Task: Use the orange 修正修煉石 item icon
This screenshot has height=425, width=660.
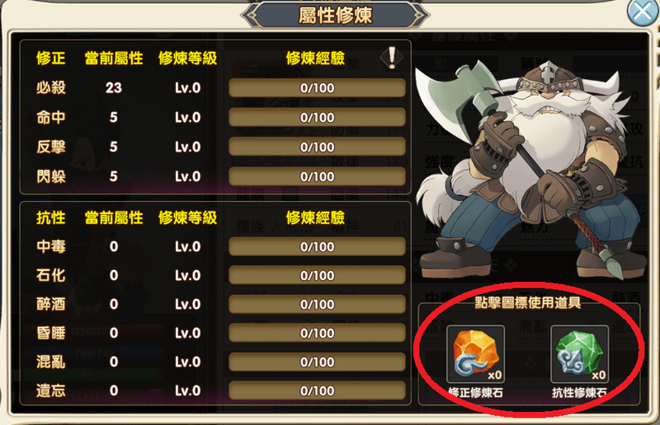Action: pos(476,354)
